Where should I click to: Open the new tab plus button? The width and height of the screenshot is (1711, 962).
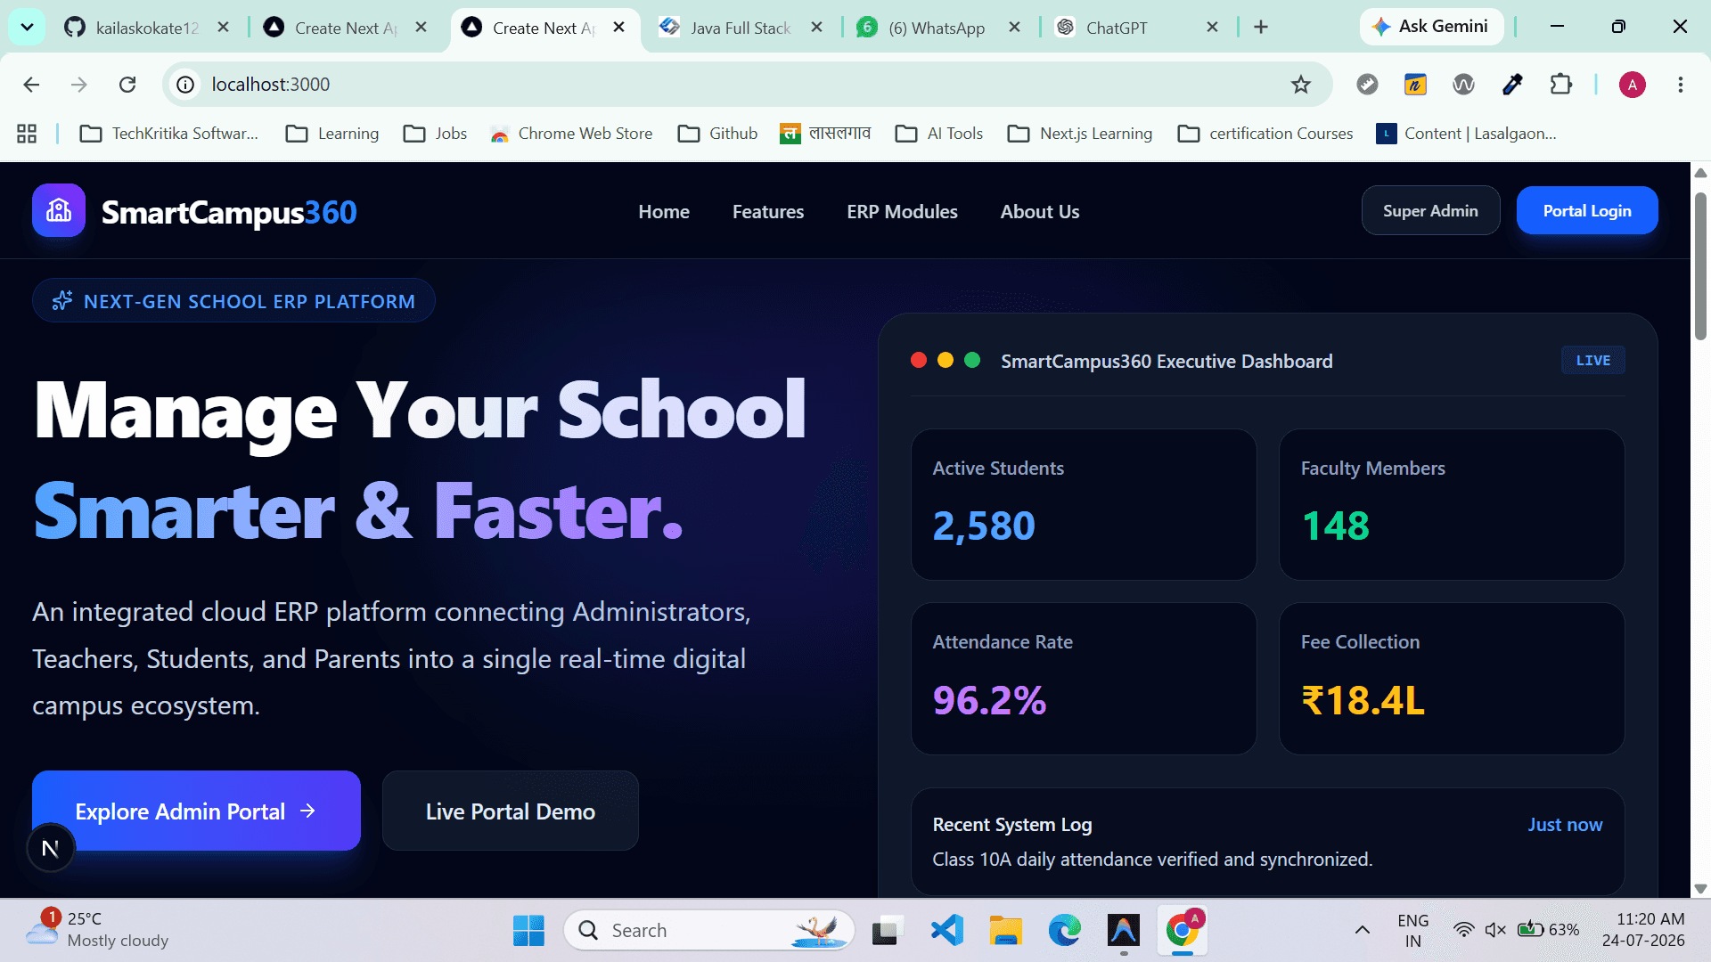[1261, 28]
